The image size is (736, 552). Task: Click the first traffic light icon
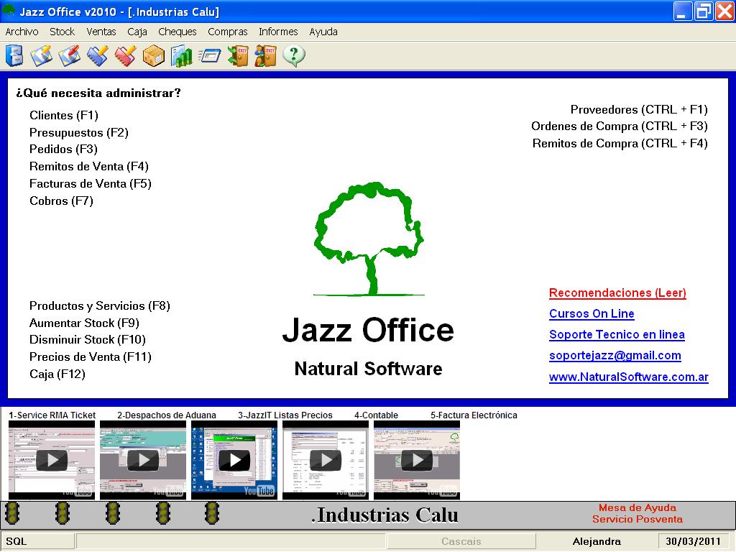(12, 513)
